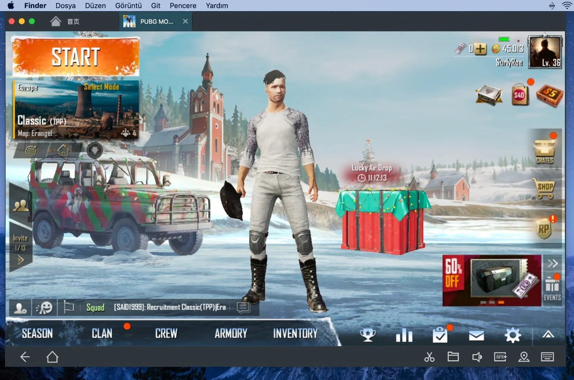The image size is (574, 380).
Task: Open the Görüntü menu
Action: coord(128,6)
